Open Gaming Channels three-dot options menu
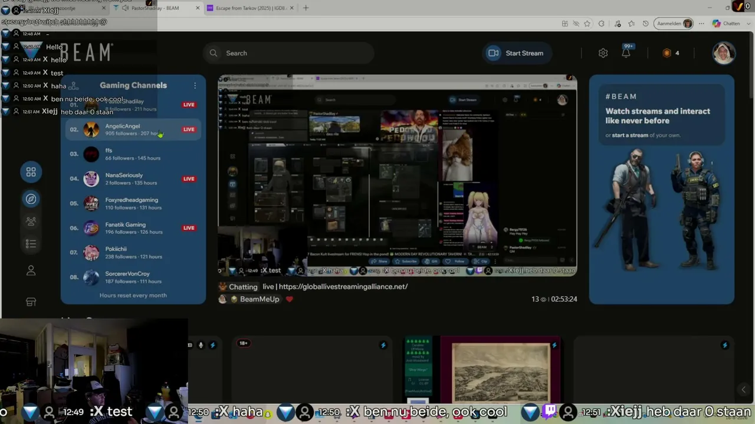This screenshot has height=424, width=755. [x=195, y=85]
